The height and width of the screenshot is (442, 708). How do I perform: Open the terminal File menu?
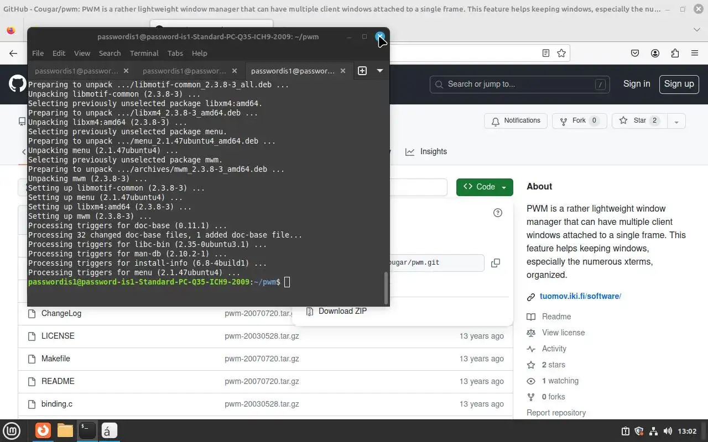38,53
